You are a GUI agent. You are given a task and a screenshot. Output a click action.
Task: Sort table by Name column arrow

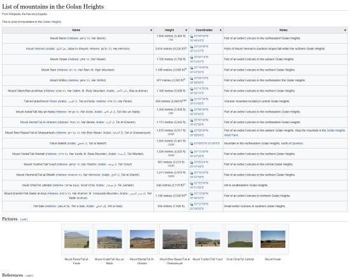[x=151, y=30]
